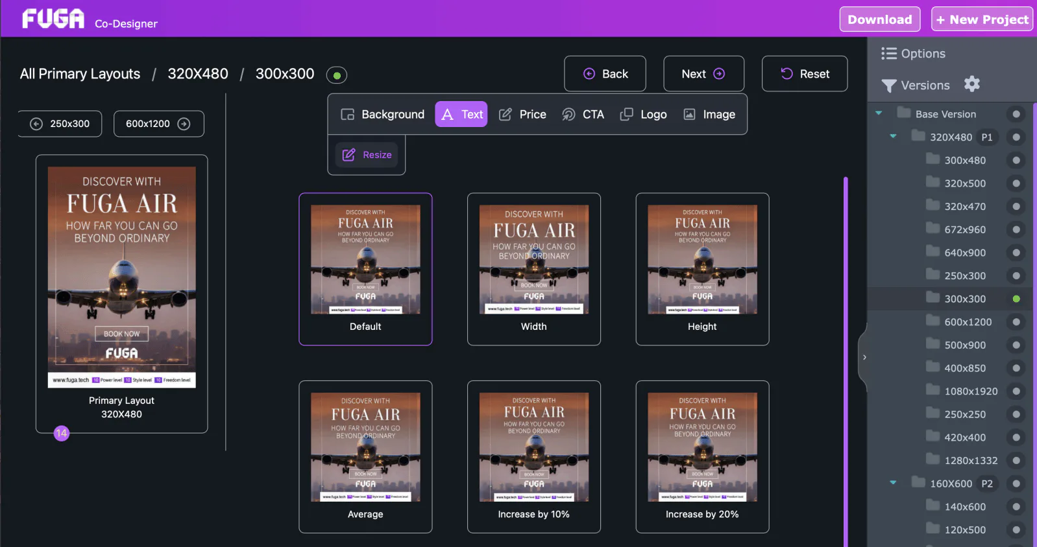Click the Download button
This screenshot has width=1037, height=547.
pos(880,19)
